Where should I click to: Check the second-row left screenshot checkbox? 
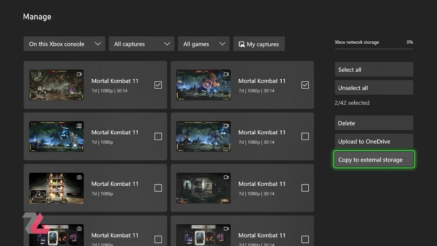[x=158, y=136]
